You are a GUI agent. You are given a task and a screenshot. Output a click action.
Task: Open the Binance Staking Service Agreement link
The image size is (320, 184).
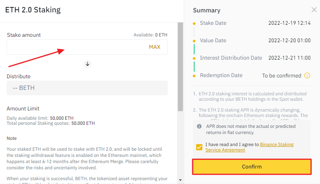coord(277,144)
